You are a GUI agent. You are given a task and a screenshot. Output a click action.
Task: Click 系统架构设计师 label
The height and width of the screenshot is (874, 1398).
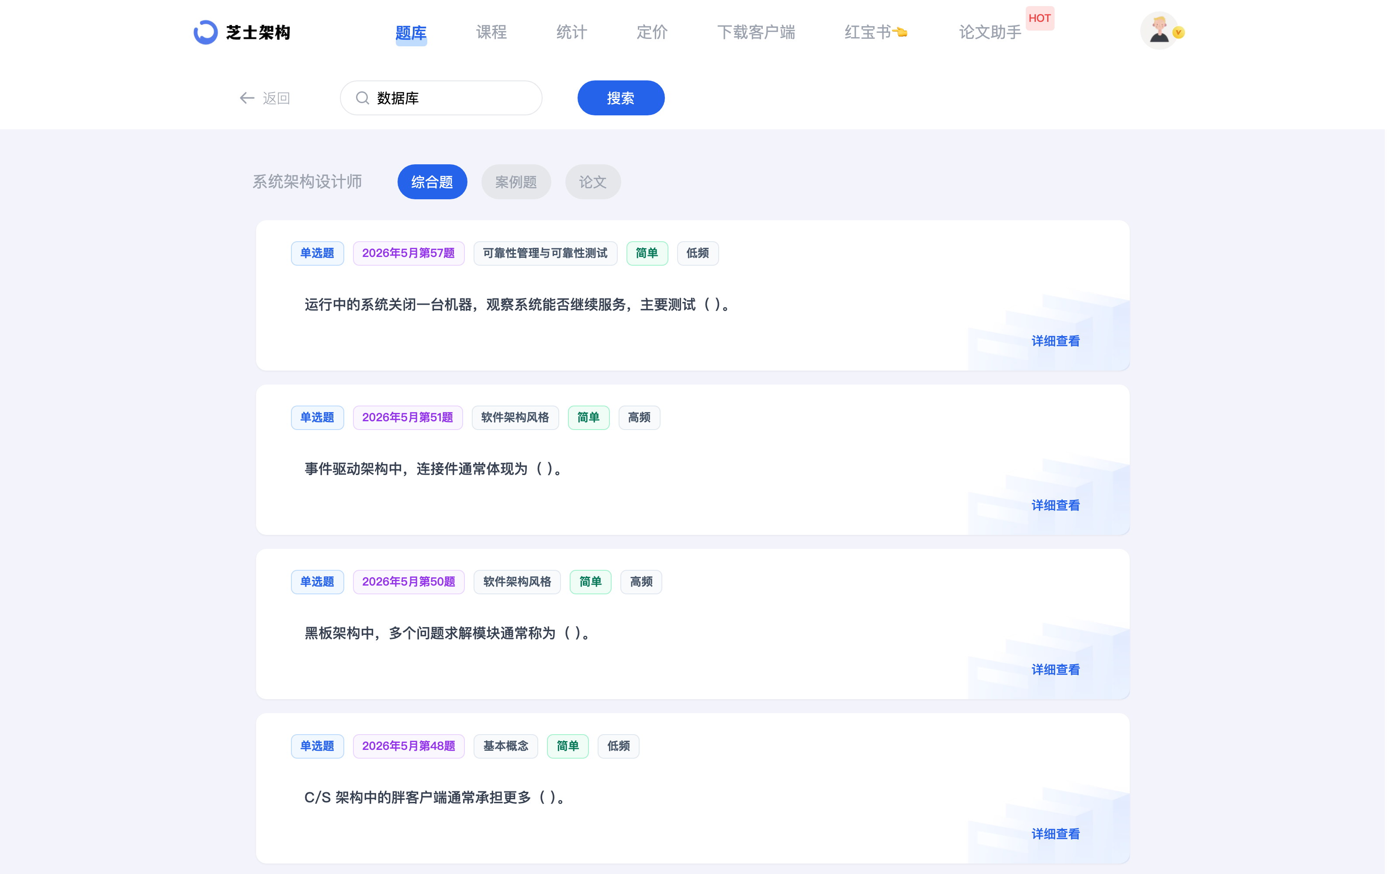coord(307,182)
